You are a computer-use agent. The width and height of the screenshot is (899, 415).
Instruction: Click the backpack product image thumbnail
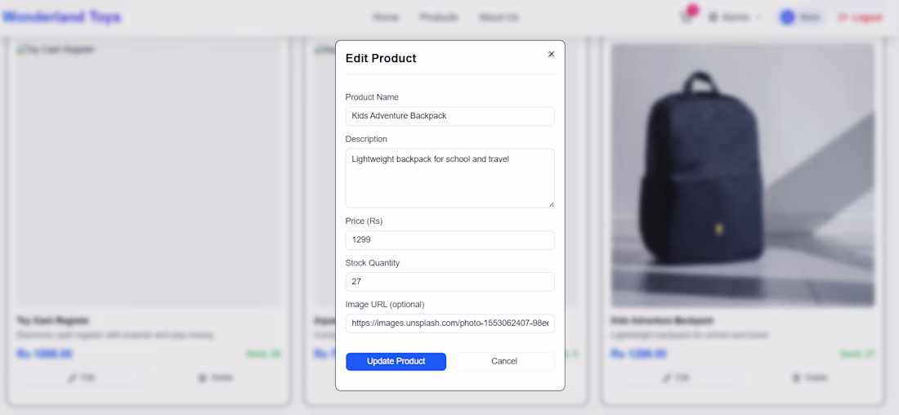[742, 176]
